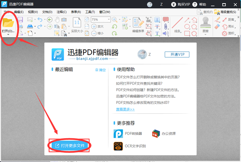Select the Area (面积) measure tool

click(229, 33)
